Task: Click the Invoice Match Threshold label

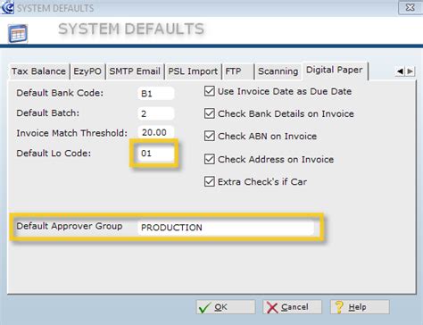Action: pos(72,133)
